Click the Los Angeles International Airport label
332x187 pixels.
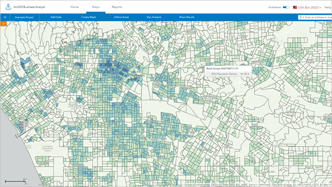pyautogui.click(x=48, y=148)
